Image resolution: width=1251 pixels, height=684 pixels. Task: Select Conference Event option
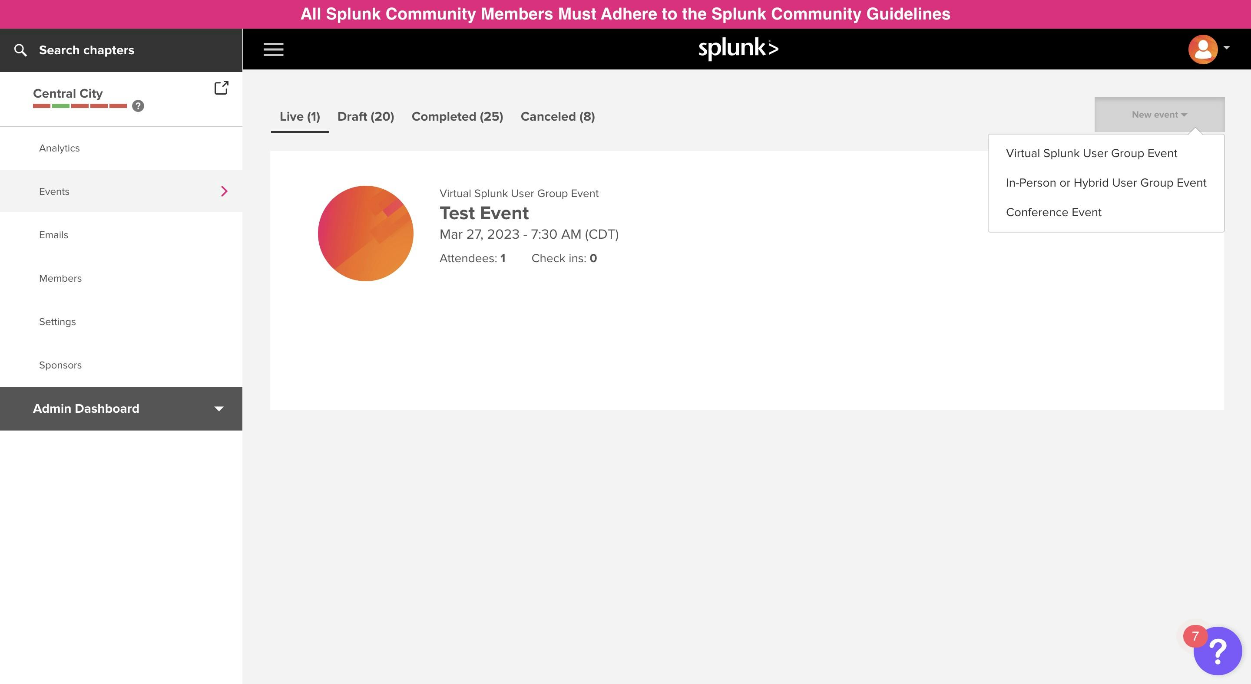[x=1053, y=213]
